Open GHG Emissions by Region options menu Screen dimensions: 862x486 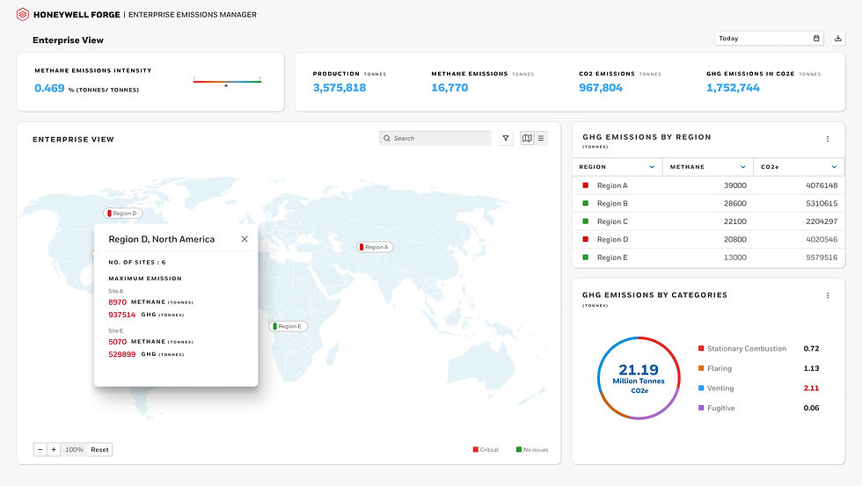828,139
